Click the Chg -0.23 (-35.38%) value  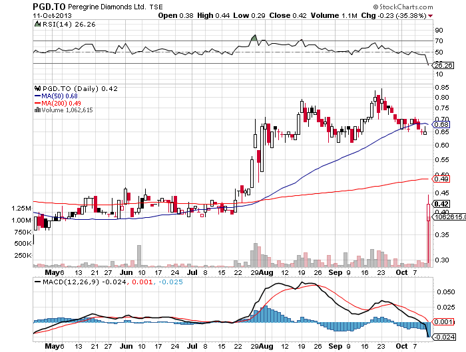(394, 15)
